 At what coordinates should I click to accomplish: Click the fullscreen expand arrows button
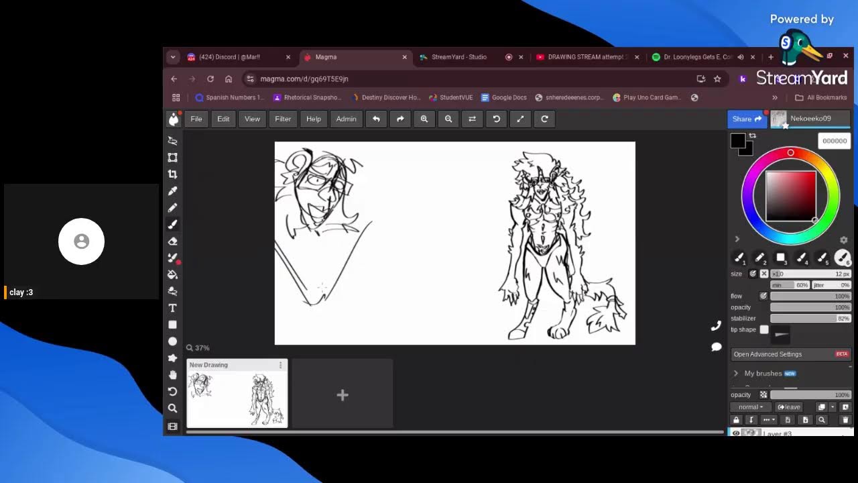[x=520, y=119]
